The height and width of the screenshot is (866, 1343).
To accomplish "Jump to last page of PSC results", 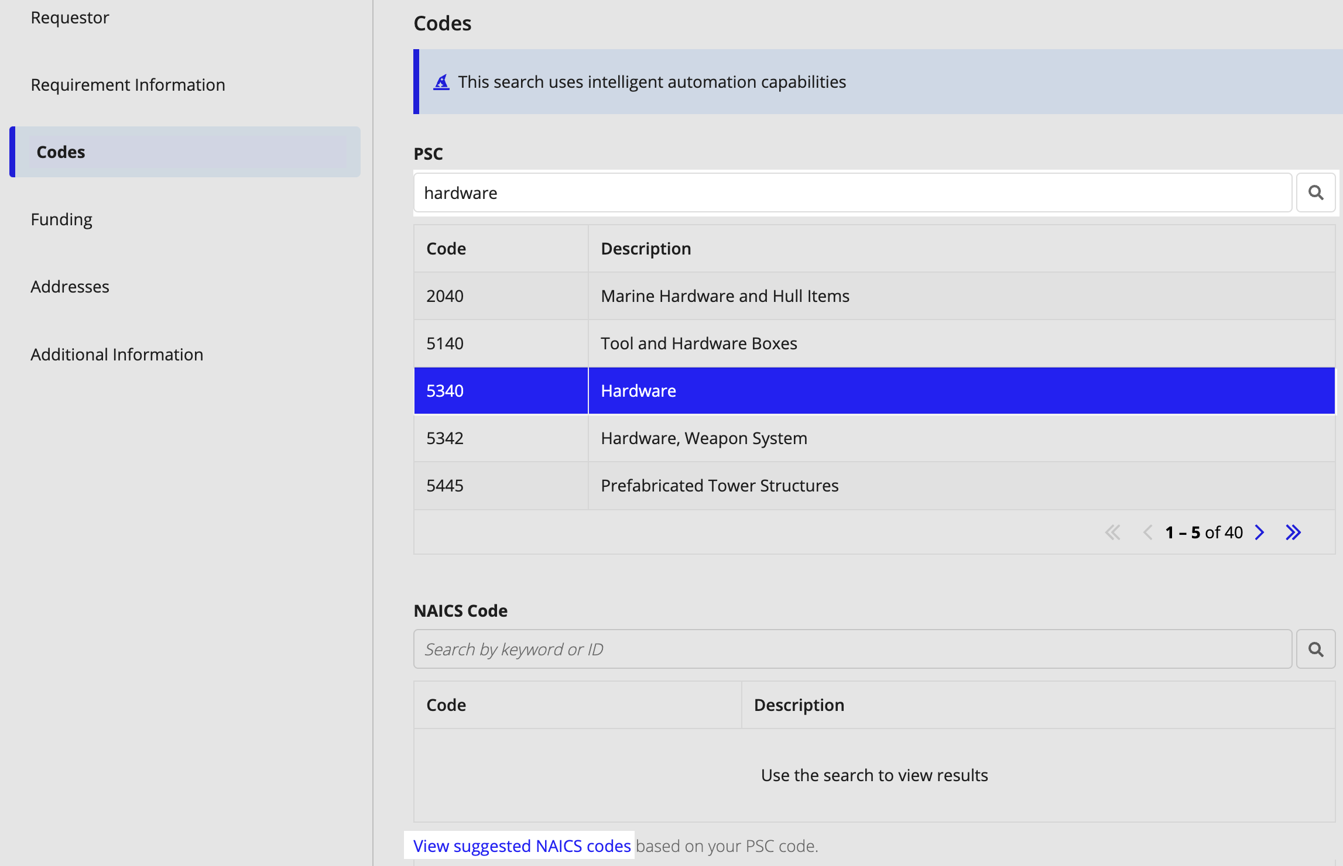I will tap(1293, 532).
